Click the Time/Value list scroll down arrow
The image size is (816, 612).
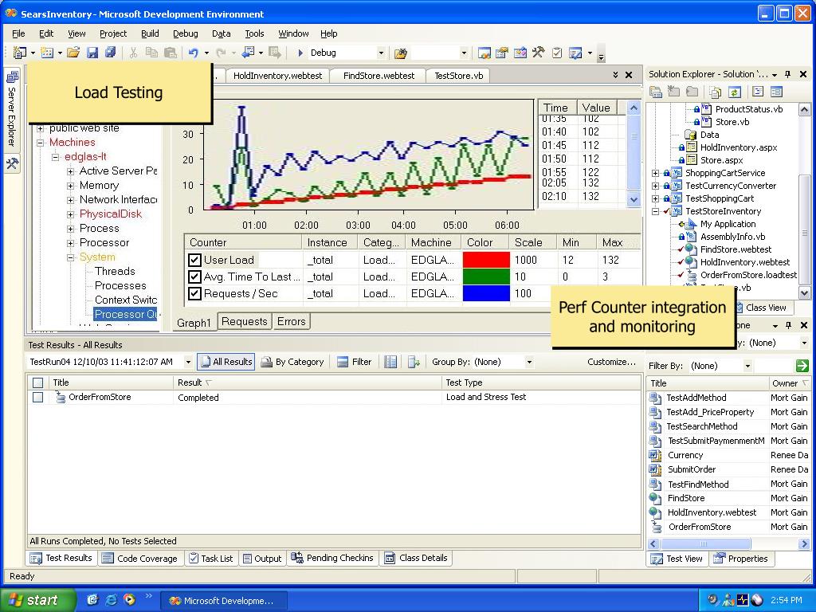point(634,199)
